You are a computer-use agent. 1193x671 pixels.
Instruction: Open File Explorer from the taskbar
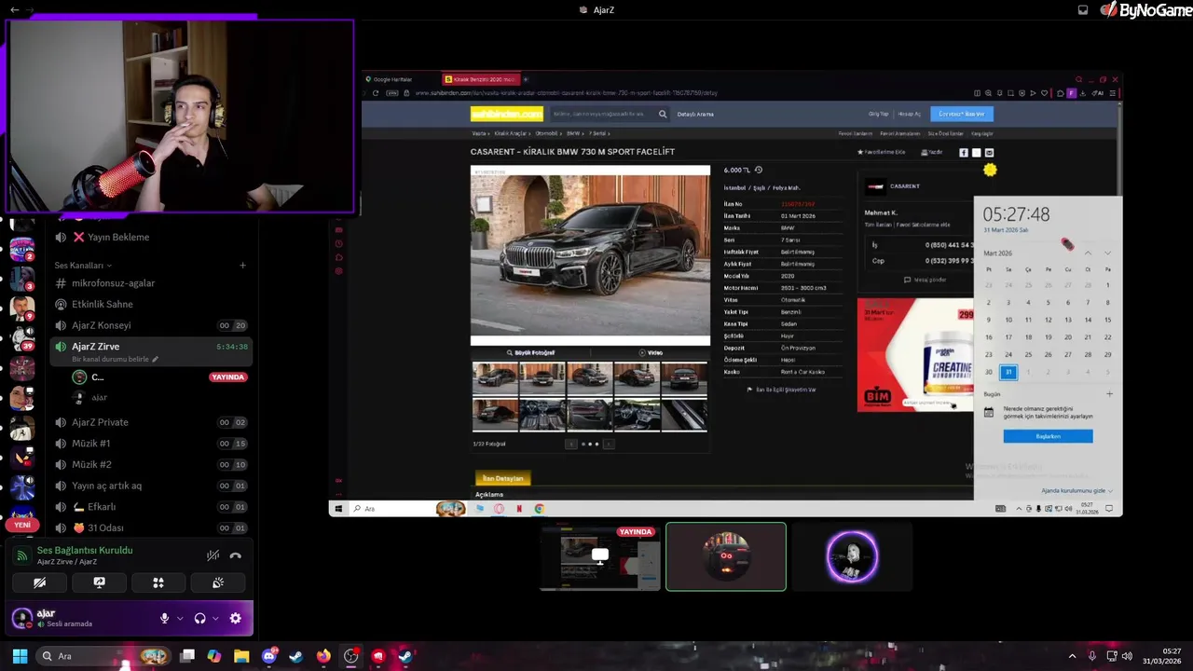coord(240,656)
